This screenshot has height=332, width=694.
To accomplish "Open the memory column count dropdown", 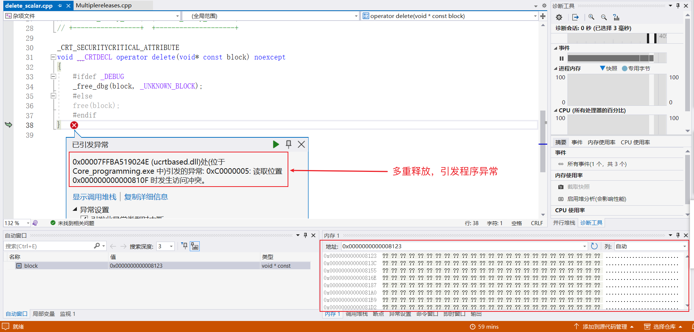I will tap(684, 246).
